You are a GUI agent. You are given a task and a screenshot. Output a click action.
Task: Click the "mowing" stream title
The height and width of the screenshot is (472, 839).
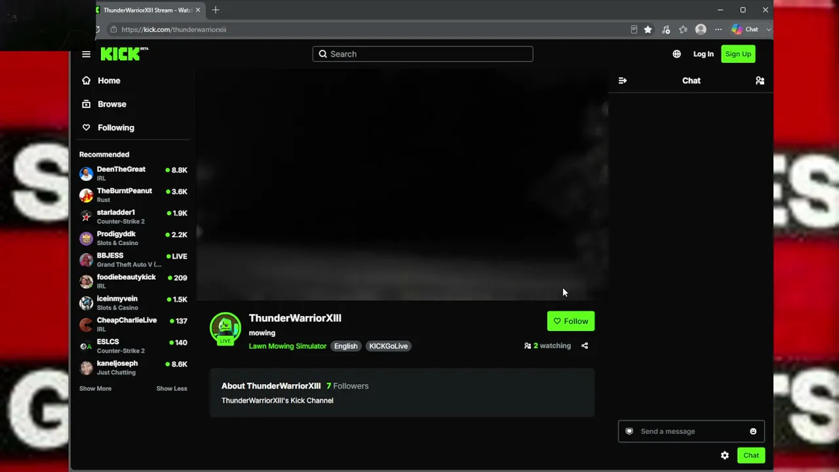262,333
